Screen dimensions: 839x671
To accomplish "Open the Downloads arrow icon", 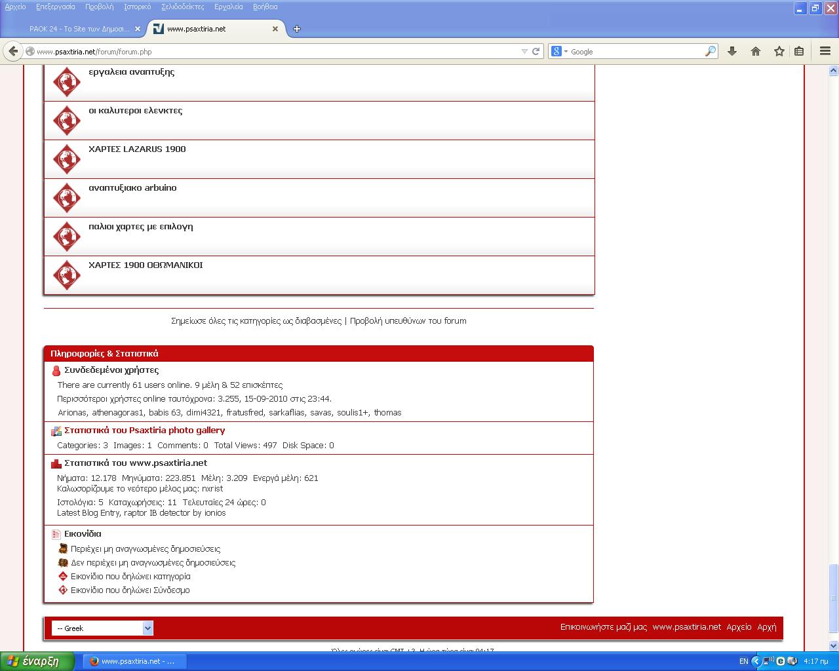I will click(732, 51).
